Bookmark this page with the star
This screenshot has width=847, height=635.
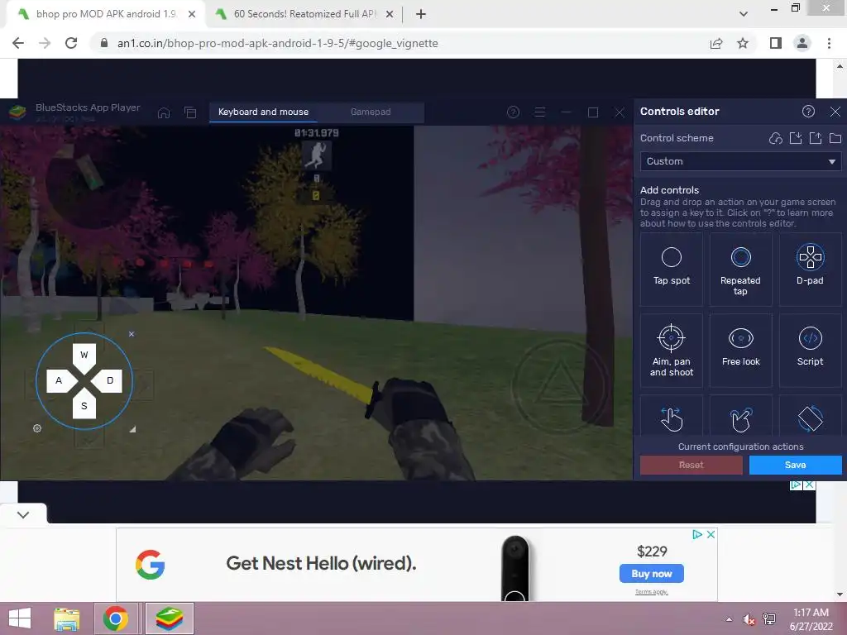point(743,43)
